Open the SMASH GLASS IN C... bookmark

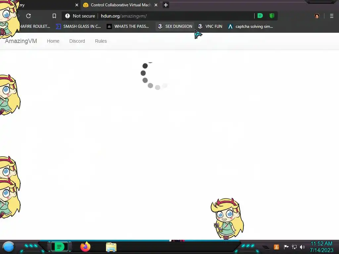click(x=78, y=26)
